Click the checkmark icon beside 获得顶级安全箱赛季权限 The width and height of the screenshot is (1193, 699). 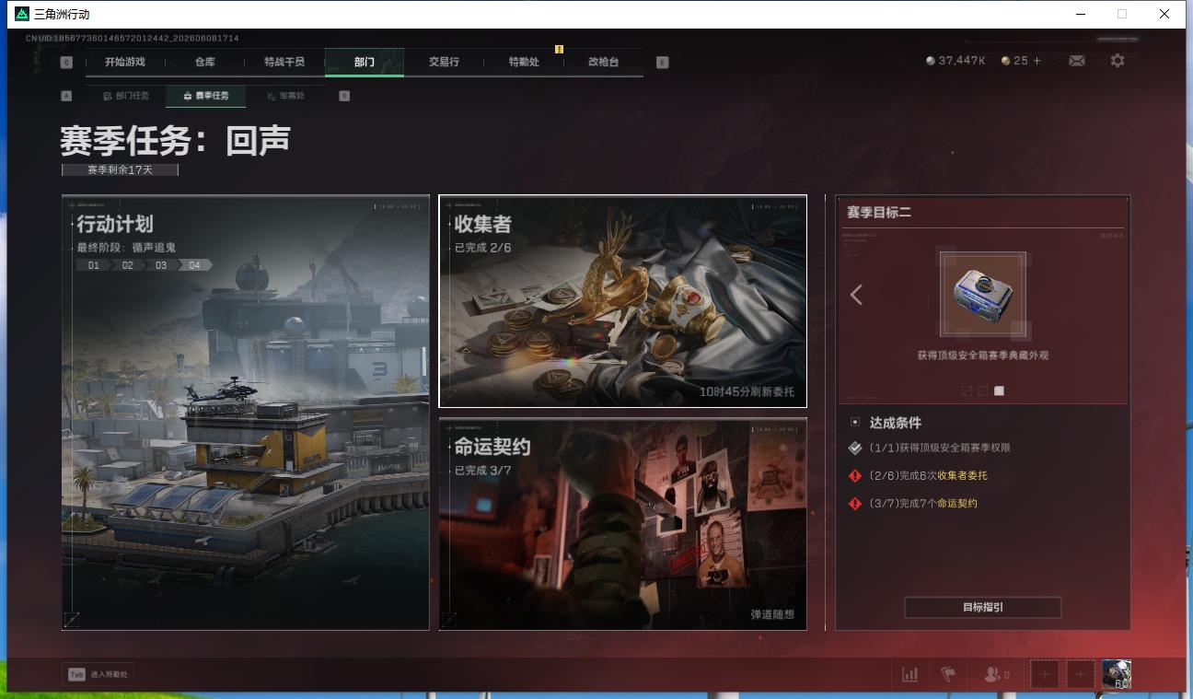coord(855,448)
